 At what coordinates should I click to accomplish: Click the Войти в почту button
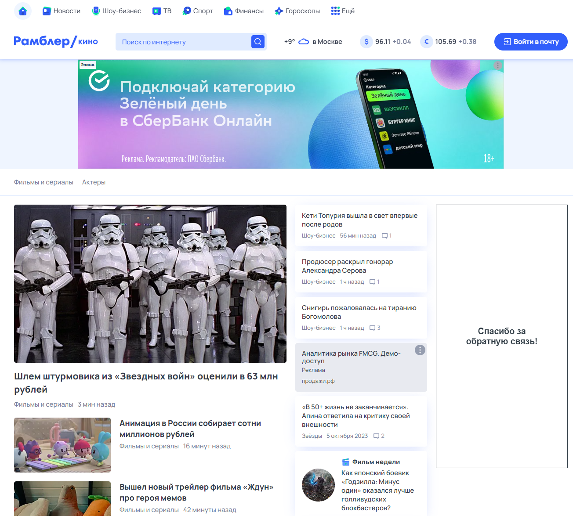[x=531, y=42]
